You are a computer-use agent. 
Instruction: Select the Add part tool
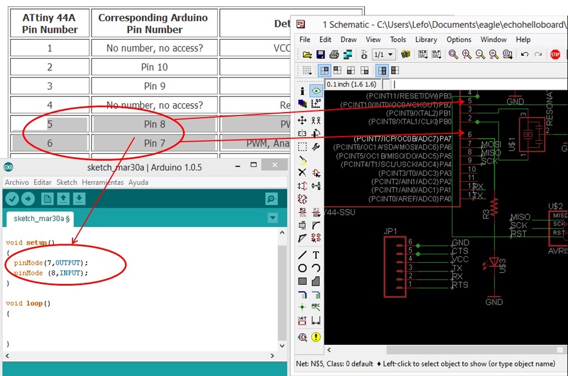coord(316,173)
